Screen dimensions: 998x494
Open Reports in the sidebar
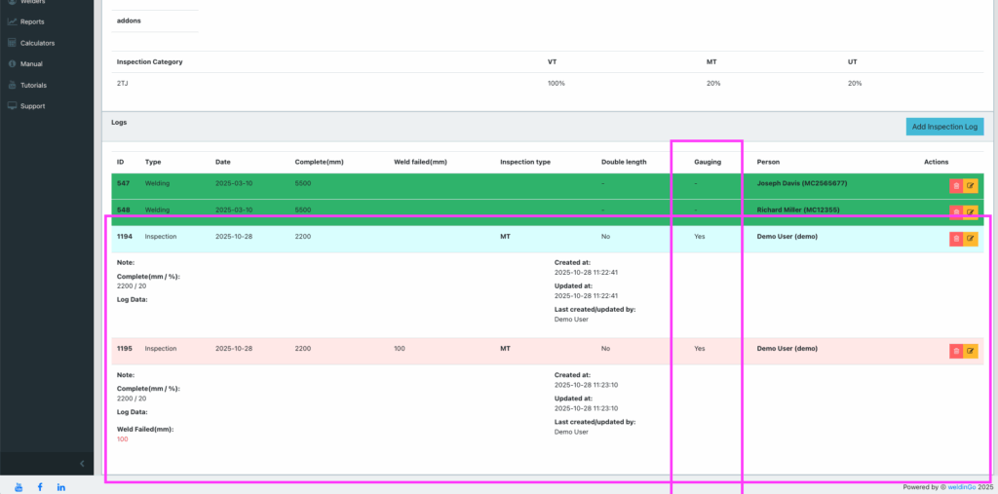click(x=31, y=21)
